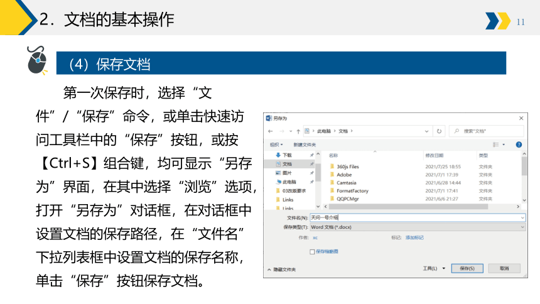Screen dimensions: 540x304
Task: Click author name xc
Action: (x=315, y=238)
